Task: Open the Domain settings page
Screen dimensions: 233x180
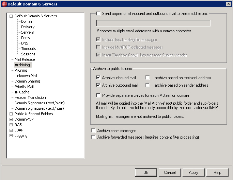Action: pos(27,21)
